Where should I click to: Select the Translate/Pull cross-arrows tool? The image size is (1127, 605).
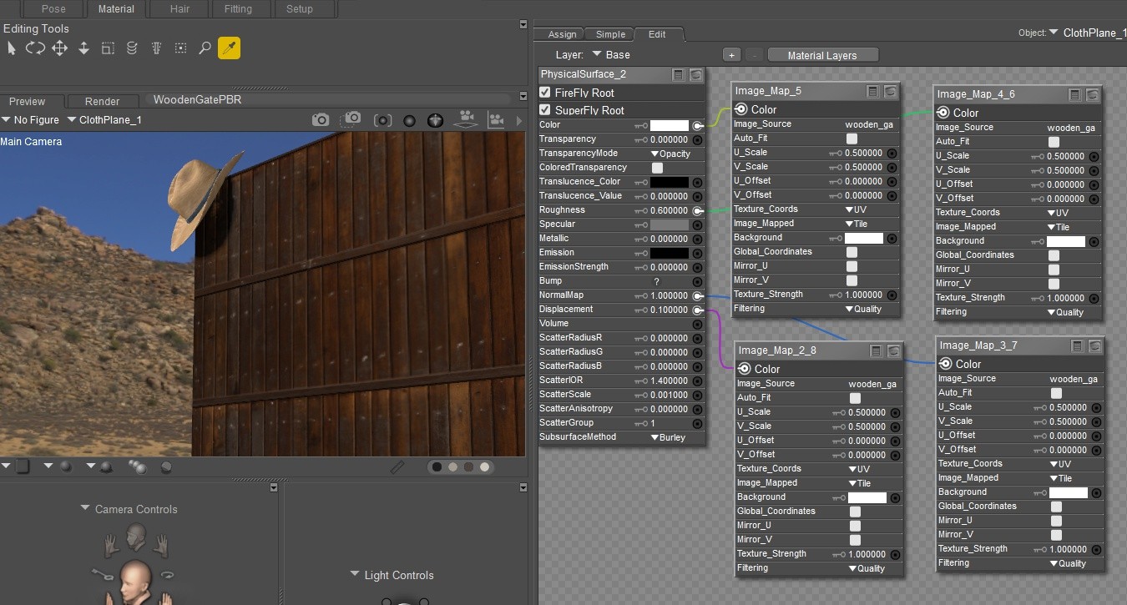click(x=59, y=48)
